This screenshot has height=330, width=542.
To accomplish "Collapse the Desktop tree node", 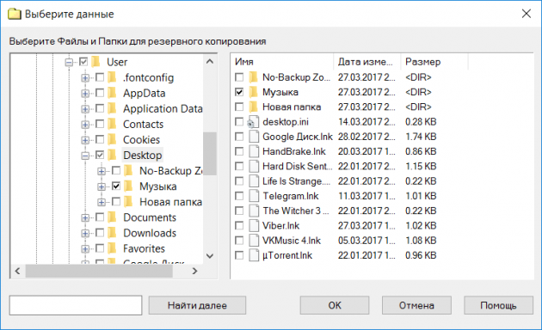I will point(85,156).
